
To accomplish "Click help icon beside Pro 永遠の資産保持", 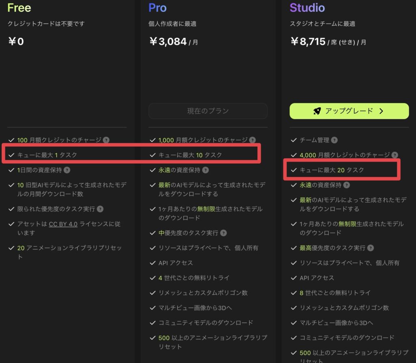I will pos(205,170).
